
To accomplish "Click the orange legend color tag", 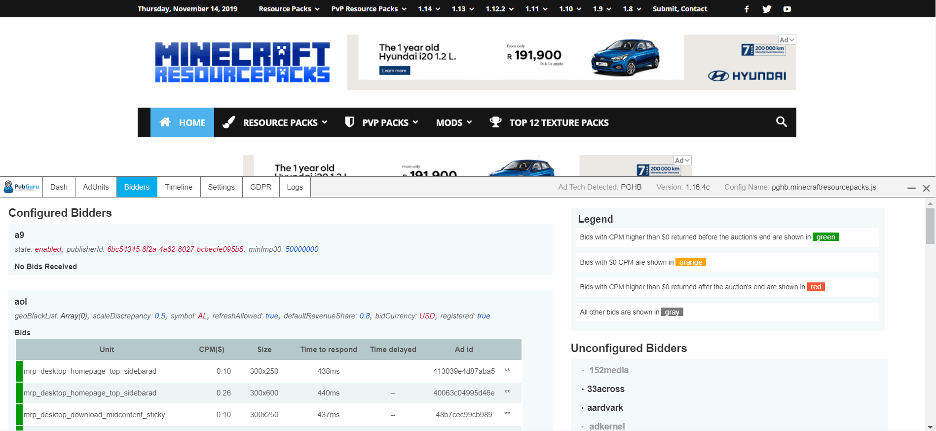I will pyautogui.click(x=690, y=262).
